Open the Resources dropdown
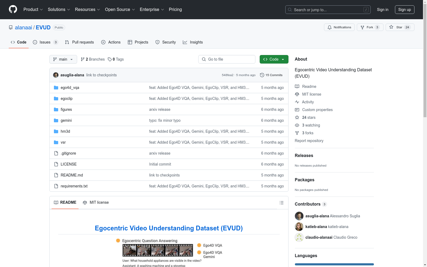Image resolution: width=427 pixels, height=267 pixels. pyautogui.click(x=88, y=9)
